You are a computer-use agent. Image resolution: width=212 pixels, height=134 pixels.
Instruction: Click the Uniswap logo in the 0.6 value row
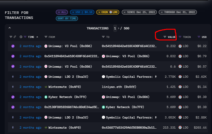(46, 66)
